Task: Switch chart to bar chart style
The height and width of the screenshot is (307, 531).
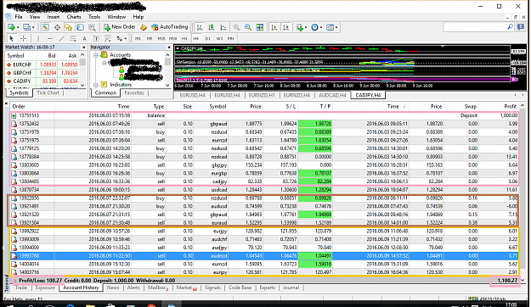Action: [200, 27]
